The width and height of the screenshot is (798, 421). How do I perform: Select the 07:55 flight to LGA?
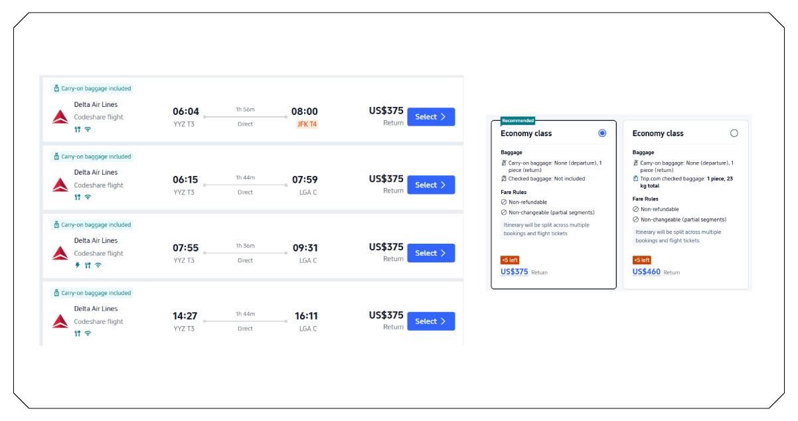point(430,253)
